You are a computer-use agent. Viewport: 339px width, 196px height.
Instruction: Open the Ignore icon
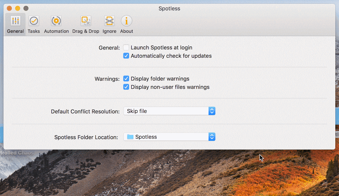[x=109, y=21]
